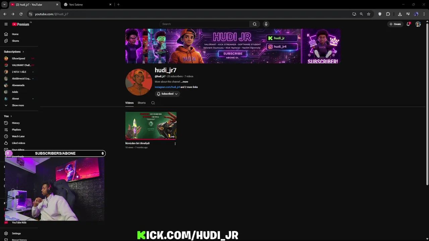Click the search magnifier button

coord(255,24)
